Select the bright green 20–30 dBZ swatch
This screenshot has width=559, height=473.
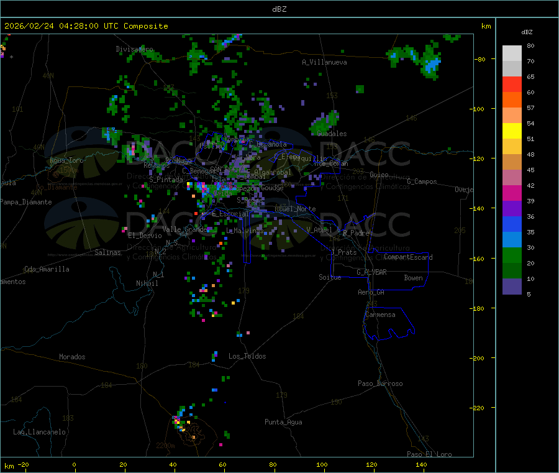512,255
